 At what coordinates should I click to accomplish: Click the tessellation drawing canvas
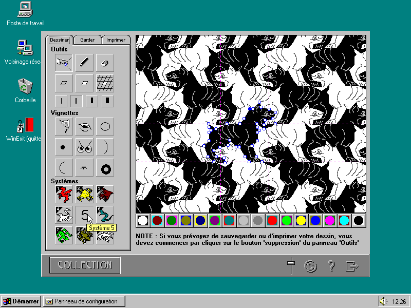pos(251,124)
